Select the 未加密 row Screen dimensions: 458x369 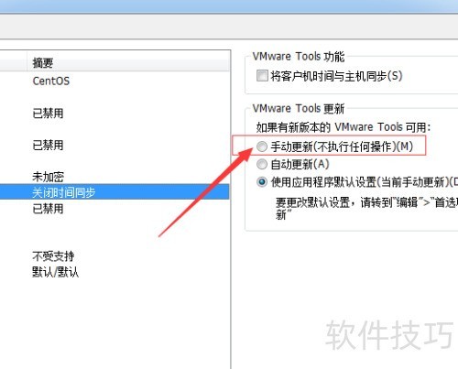click(114, 177)
